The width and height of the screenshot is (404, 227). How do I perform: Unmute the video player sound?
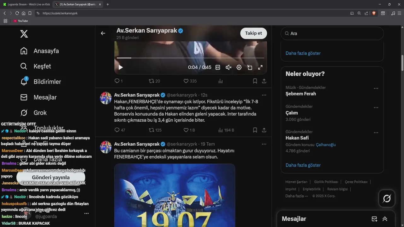tap(229, 67)
